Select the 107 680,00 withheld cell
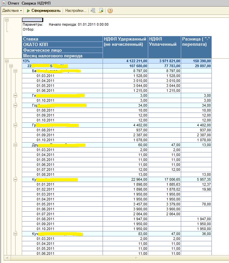The image size is (229, 263). [125, 66]
